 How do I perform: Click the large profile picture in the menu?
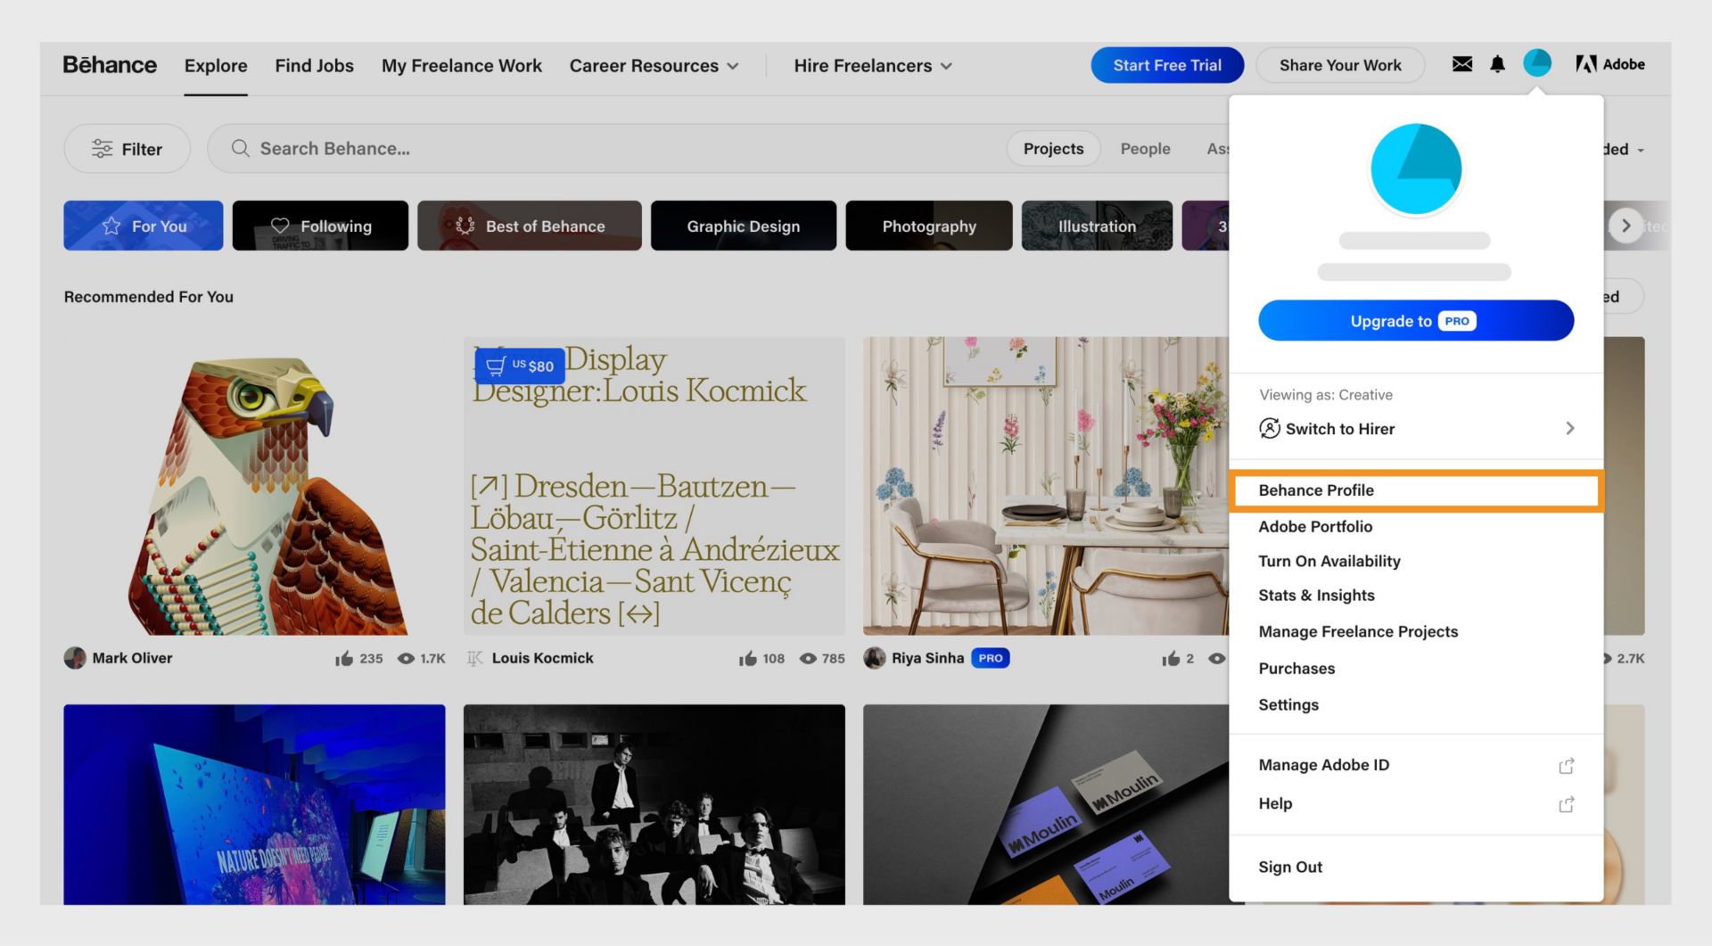pyautogui.click(x=1416, y=169)
